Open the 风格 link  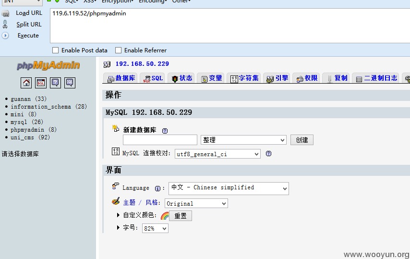[151, 202]
